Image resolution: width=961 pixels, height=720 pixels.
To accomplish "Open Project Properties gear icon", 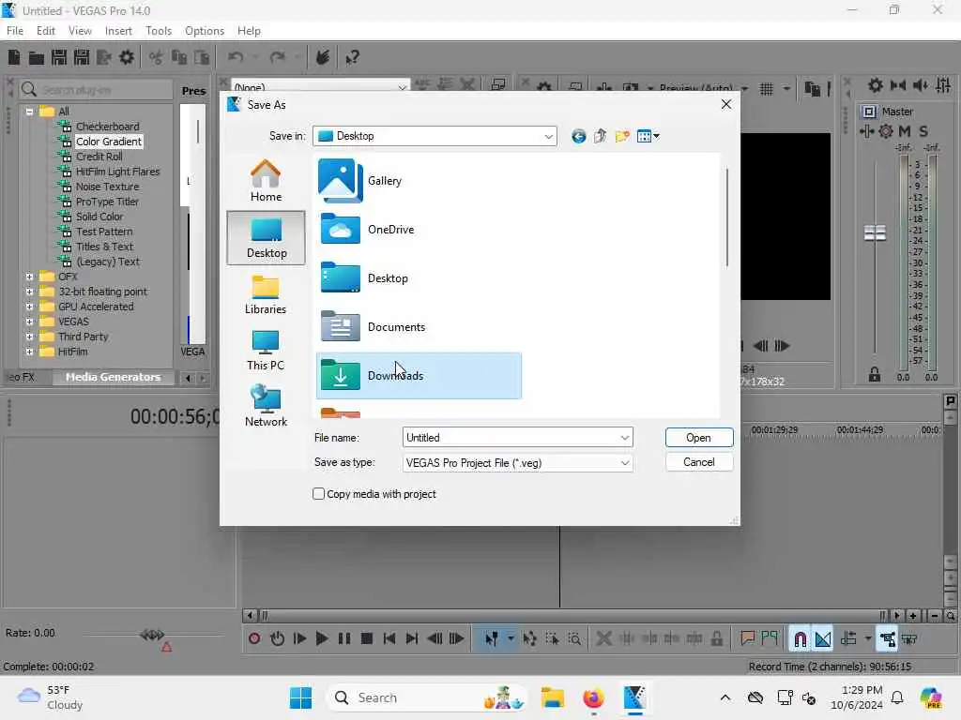I will 127,57.
